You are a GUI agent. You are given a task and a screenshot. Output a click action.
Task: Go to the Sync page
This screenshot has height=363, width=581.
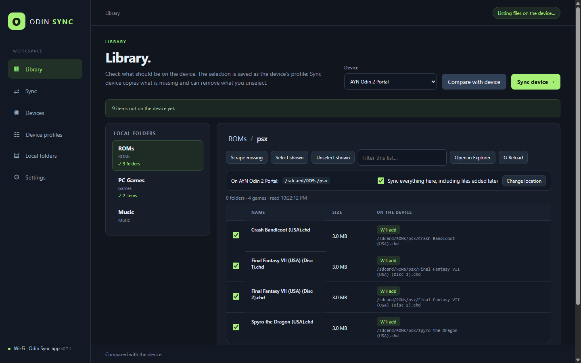coord(45,91)
